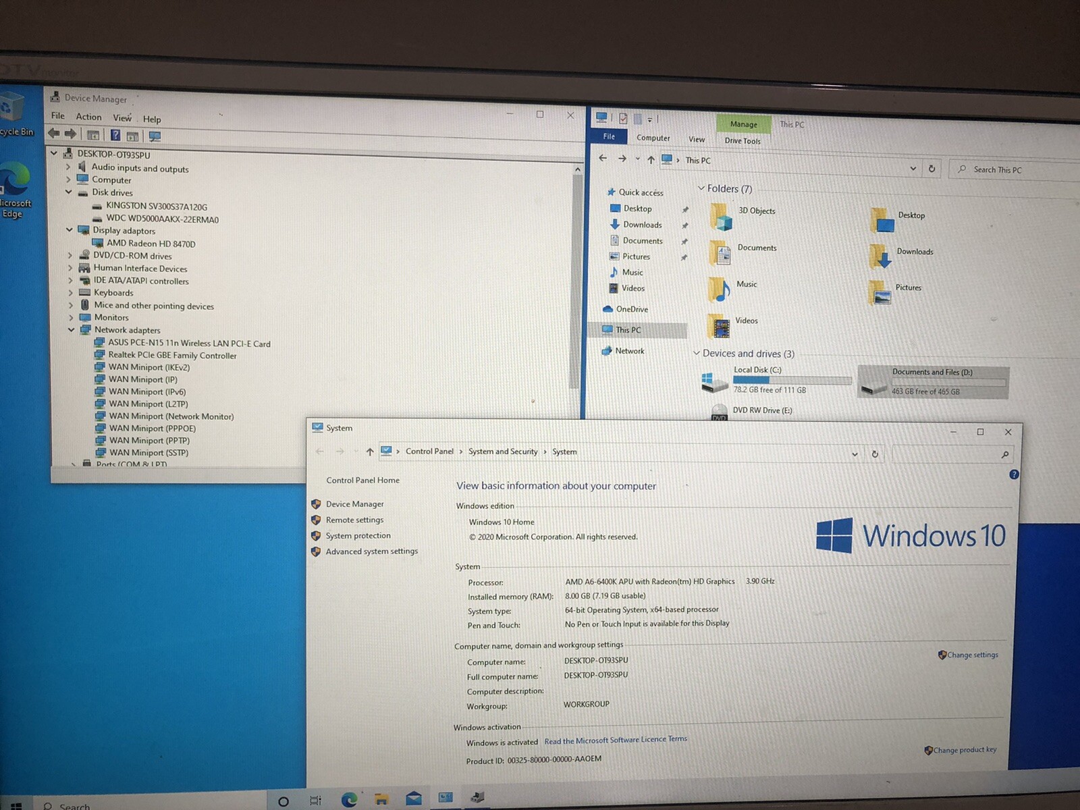Expand Computer node in Device Manager
1080x810 pixels.
pyautogui.click(x=68, y=180)
